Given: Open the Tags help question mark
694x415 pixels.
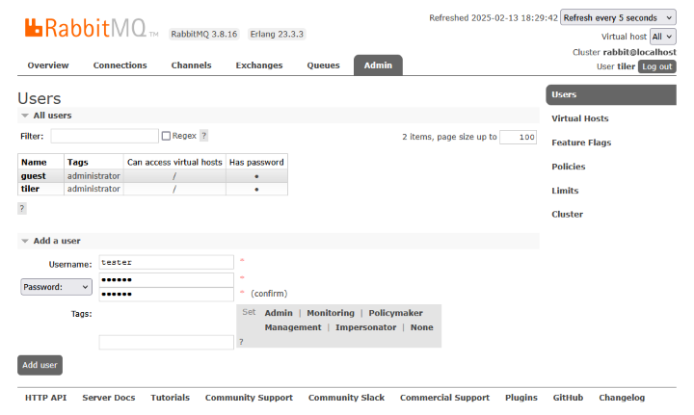Looking at the screenshot, I should (241, 342).
